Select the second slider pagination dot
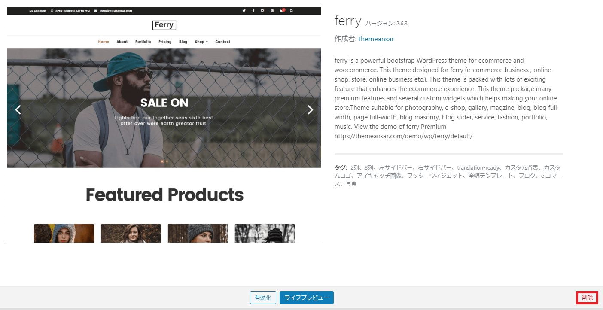The width and height of the screenshot is (603, 310). coord(167,161)
